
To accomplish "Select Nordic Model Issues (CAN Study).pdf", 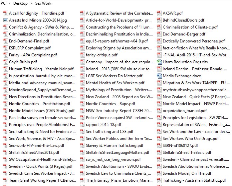I will coord(42,111).
